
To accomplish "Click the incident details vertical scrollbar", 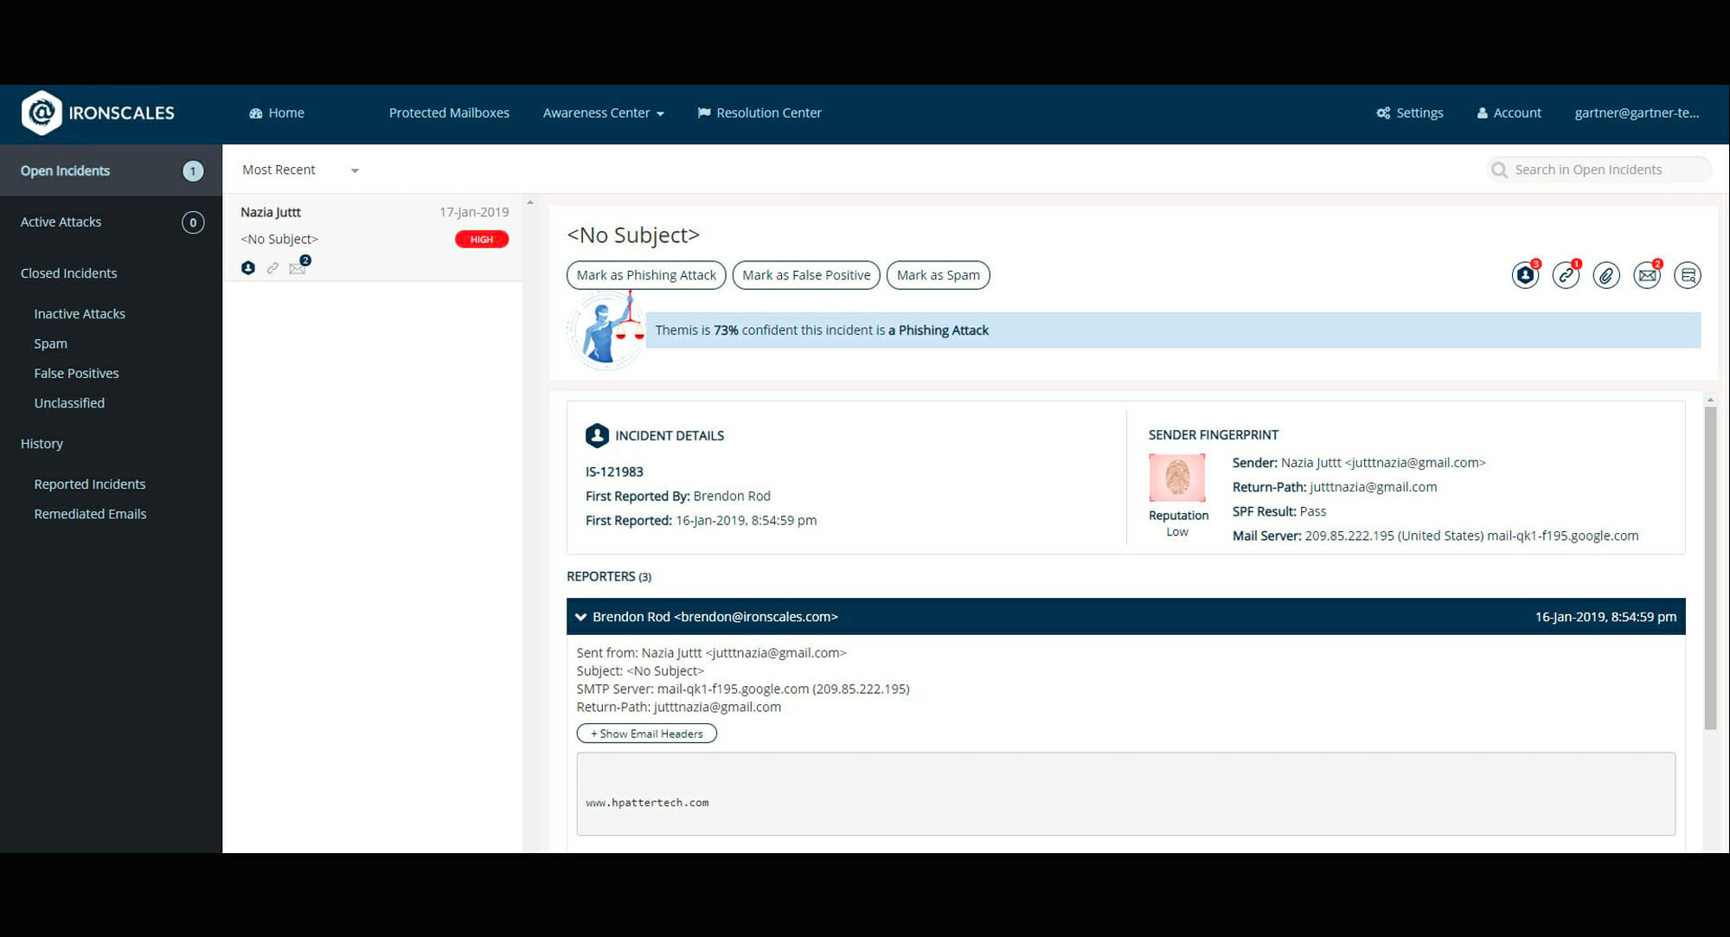I will coord(1710,567).
